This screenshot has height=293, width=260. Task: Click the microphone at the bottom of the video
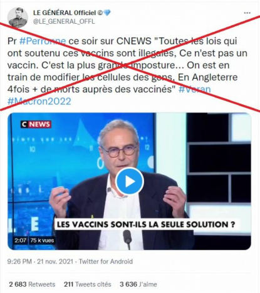(127, 239)
